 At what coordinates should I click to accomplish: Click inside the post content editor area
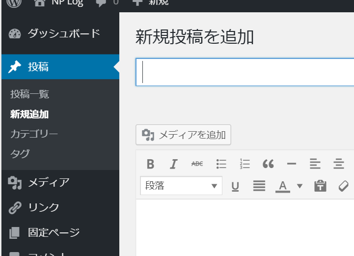[245, 228]
